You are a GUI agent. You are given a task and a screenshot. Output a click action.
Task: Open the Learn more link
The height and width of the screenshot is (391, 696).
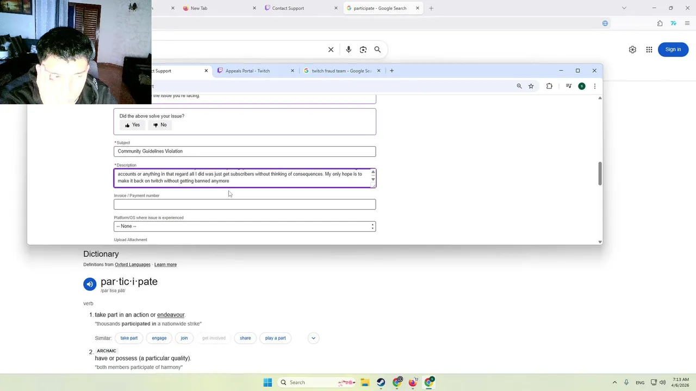click(x=165, y=264)
